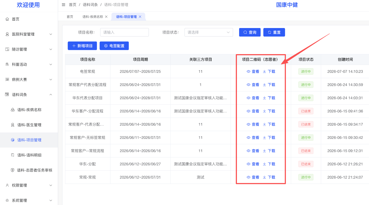Expand the 病例大赛 menu chevron

[51, 79]
